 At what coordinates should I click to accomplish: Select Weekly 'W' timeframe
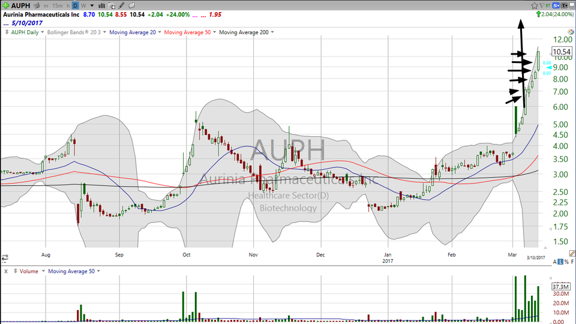pyautogui.click(x=83, y=5)
